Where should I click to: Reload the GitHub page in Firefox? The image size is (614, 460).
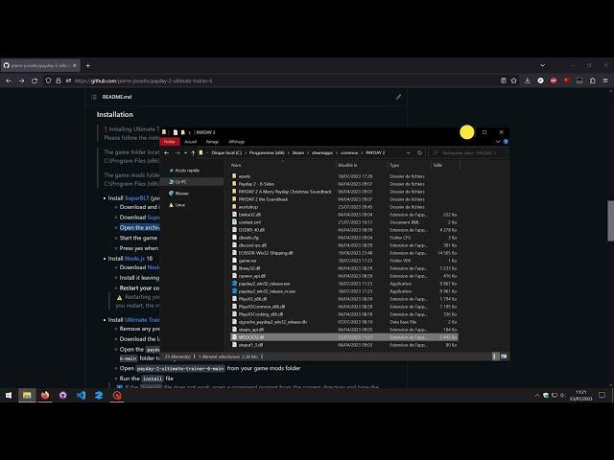click(35, 80)
